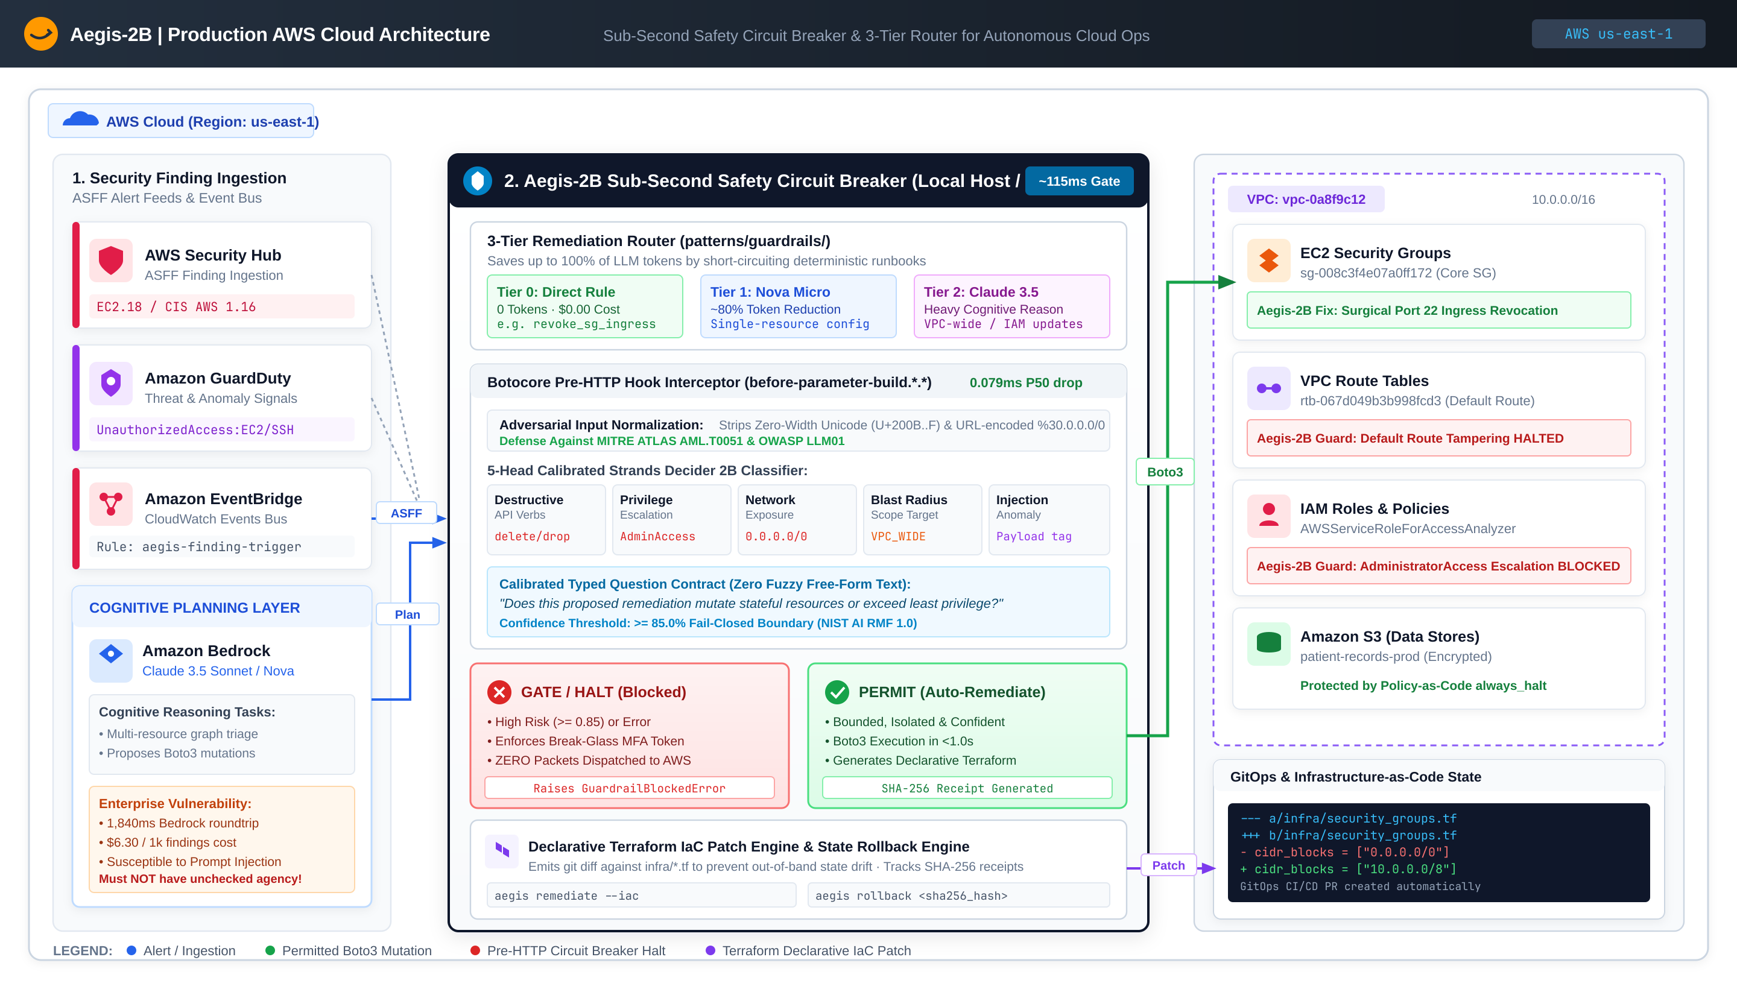This screenshot has width=1737, height=989.
Task: Click the Boto3 connector label
Action: click(1165, 472)
